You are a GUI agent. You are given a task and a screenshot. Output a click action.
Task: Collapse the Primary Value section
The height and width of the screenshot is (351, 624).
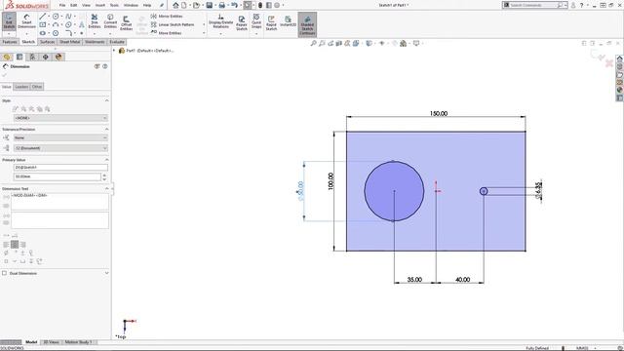[106, 160]
